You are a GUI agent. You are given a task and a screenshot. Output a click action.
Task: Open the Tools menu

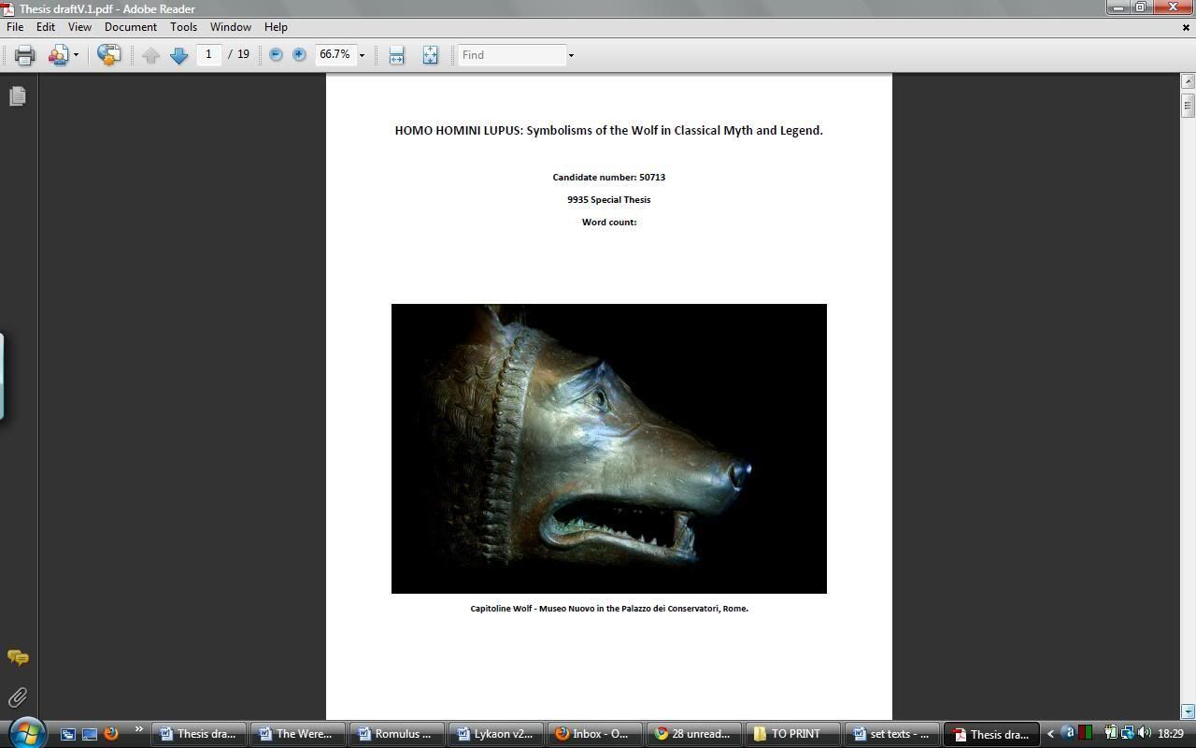183,27
